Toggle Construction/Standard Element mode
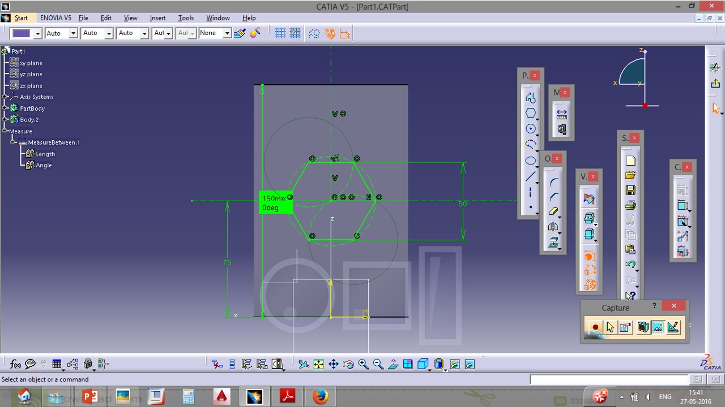 (314, 33)
